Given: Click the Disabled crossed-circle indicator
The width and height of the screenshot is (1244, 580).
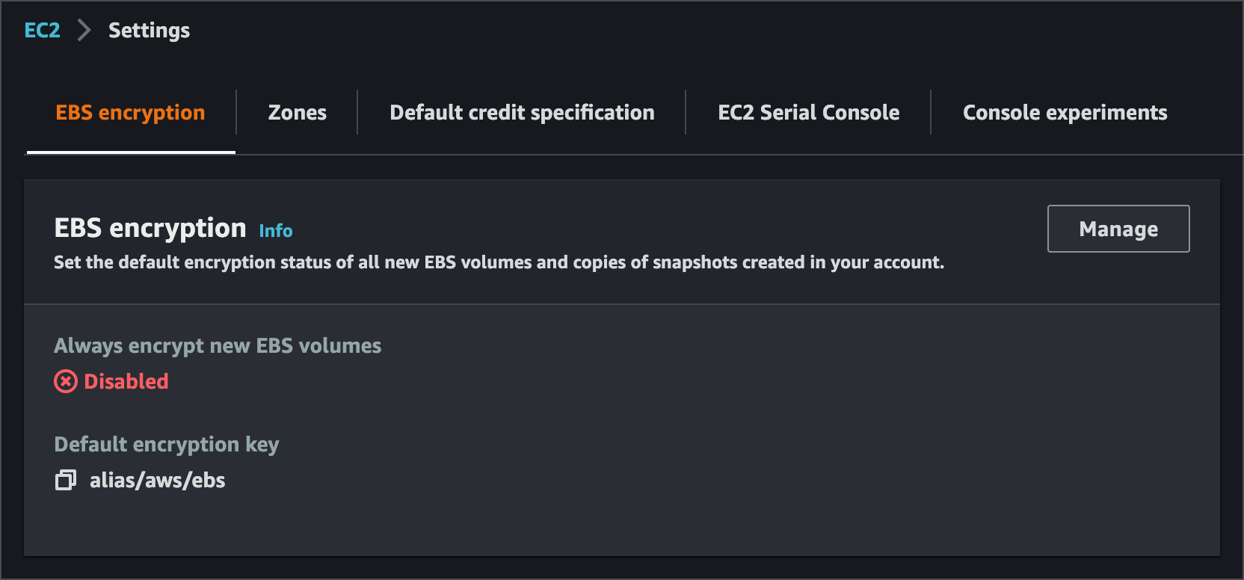Looking at the screenshot, I should click(x=67, y=381).
